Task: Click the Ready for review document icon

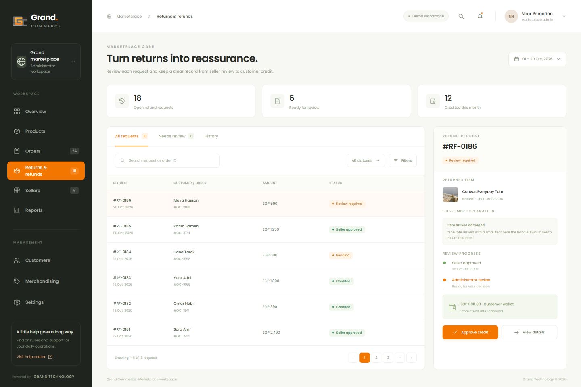Action: click(x=277, y=101)
